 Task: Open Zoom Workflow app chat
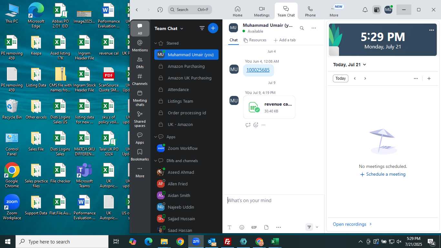pos(186,148)
